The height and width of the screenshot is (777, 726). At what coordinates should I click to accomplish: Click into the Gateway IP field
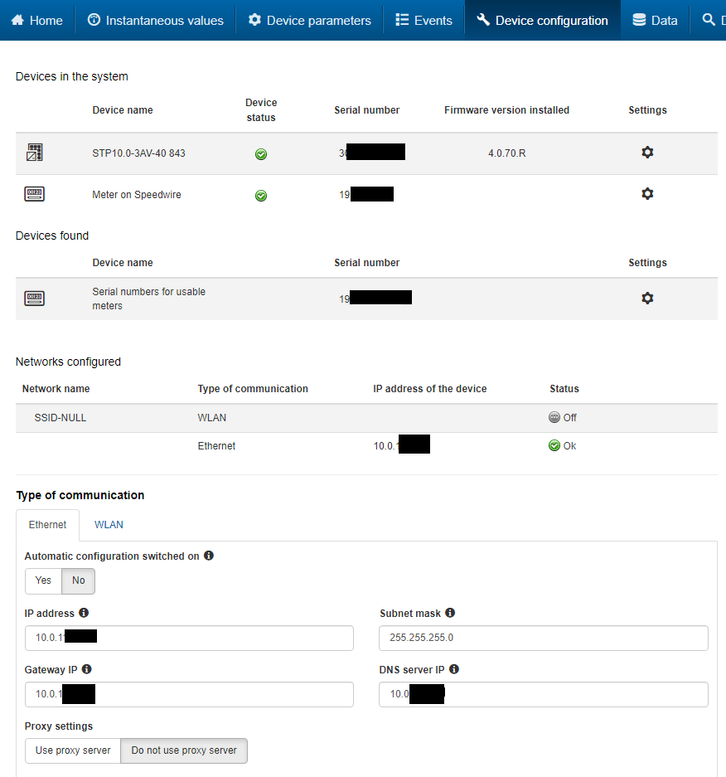189,694
